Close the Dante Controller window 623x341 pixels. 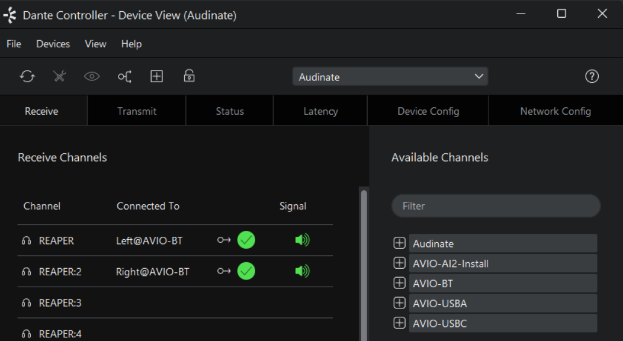coord(602,14)
